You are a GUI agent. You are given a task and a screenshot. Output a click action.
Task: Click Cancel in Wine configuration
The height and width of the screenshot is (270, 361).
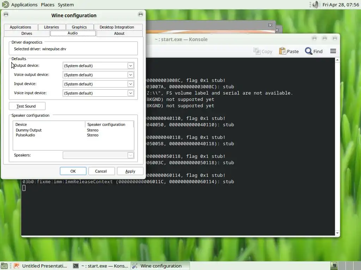(101, 171)
